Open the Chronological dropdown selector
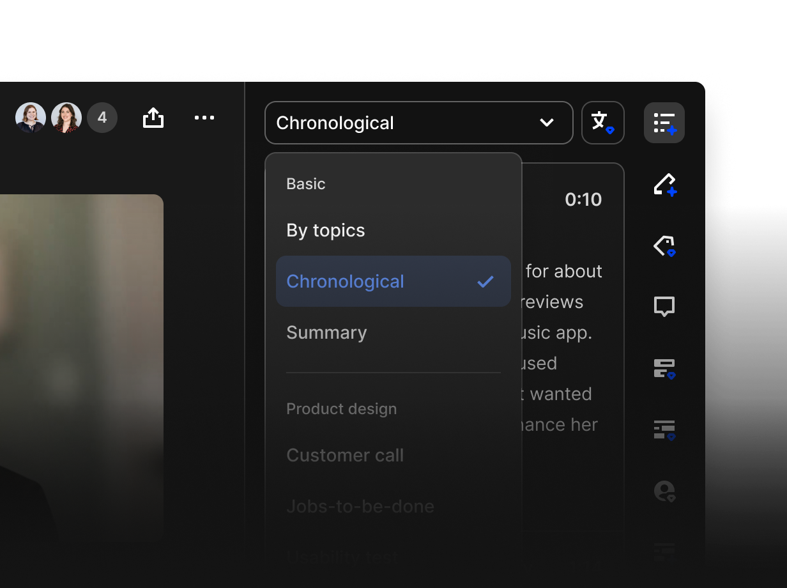This screenshot has height=588, width=787. pos(418,123)
